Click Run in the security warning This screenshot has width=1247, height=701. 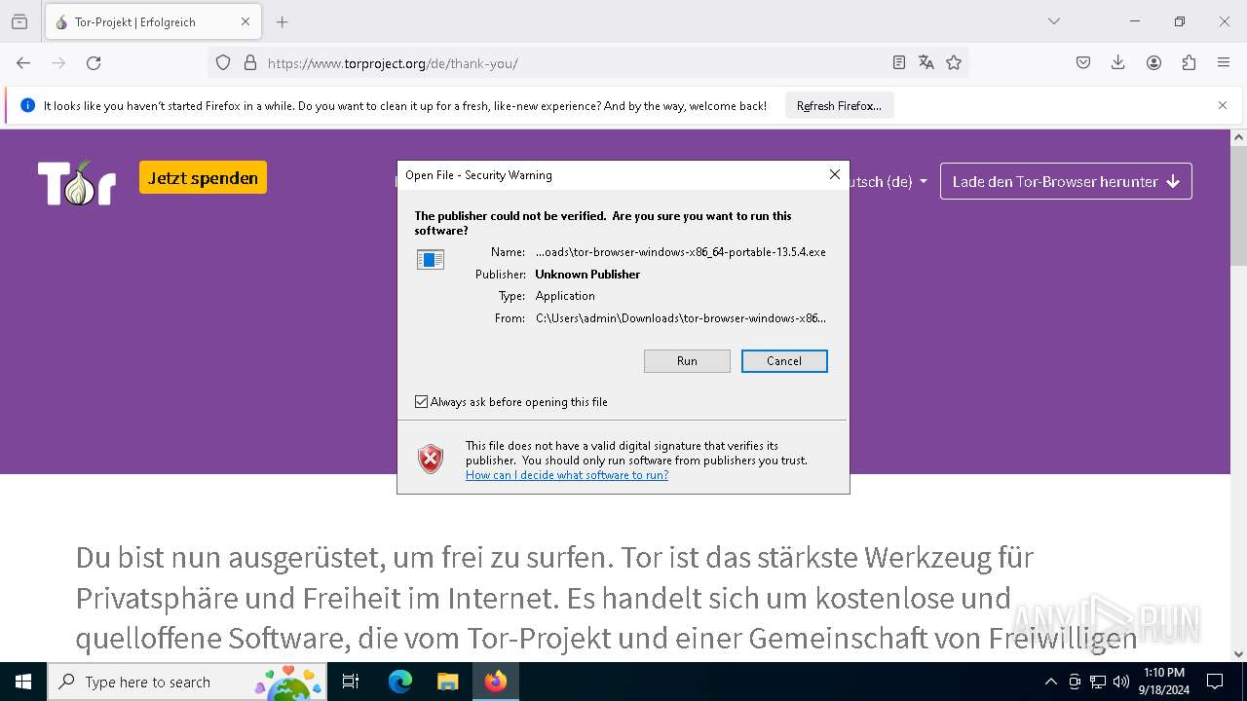(x=687, y=361)
